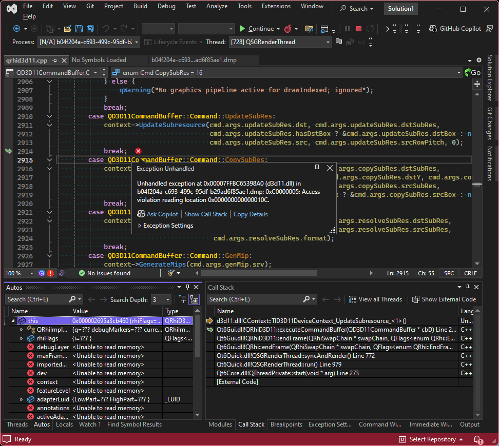Image resolution: width=499 pixels, height=446 pixels.
Task: Click Show Call Stack link
Action: point(205,214)
